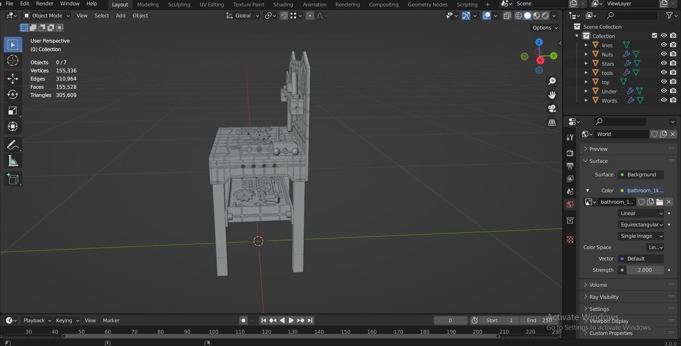Viewport: 681px width, 346px height.
Task: Hide the lines object in viewport
Action: (664, 45)
